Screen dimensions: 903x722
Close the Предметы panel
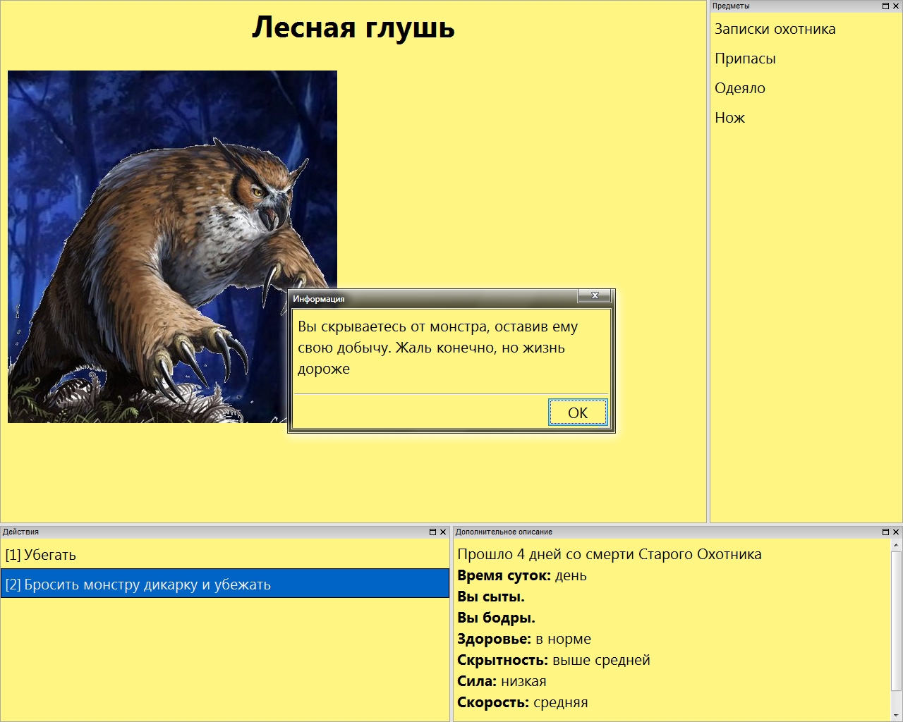coord(896,6)
